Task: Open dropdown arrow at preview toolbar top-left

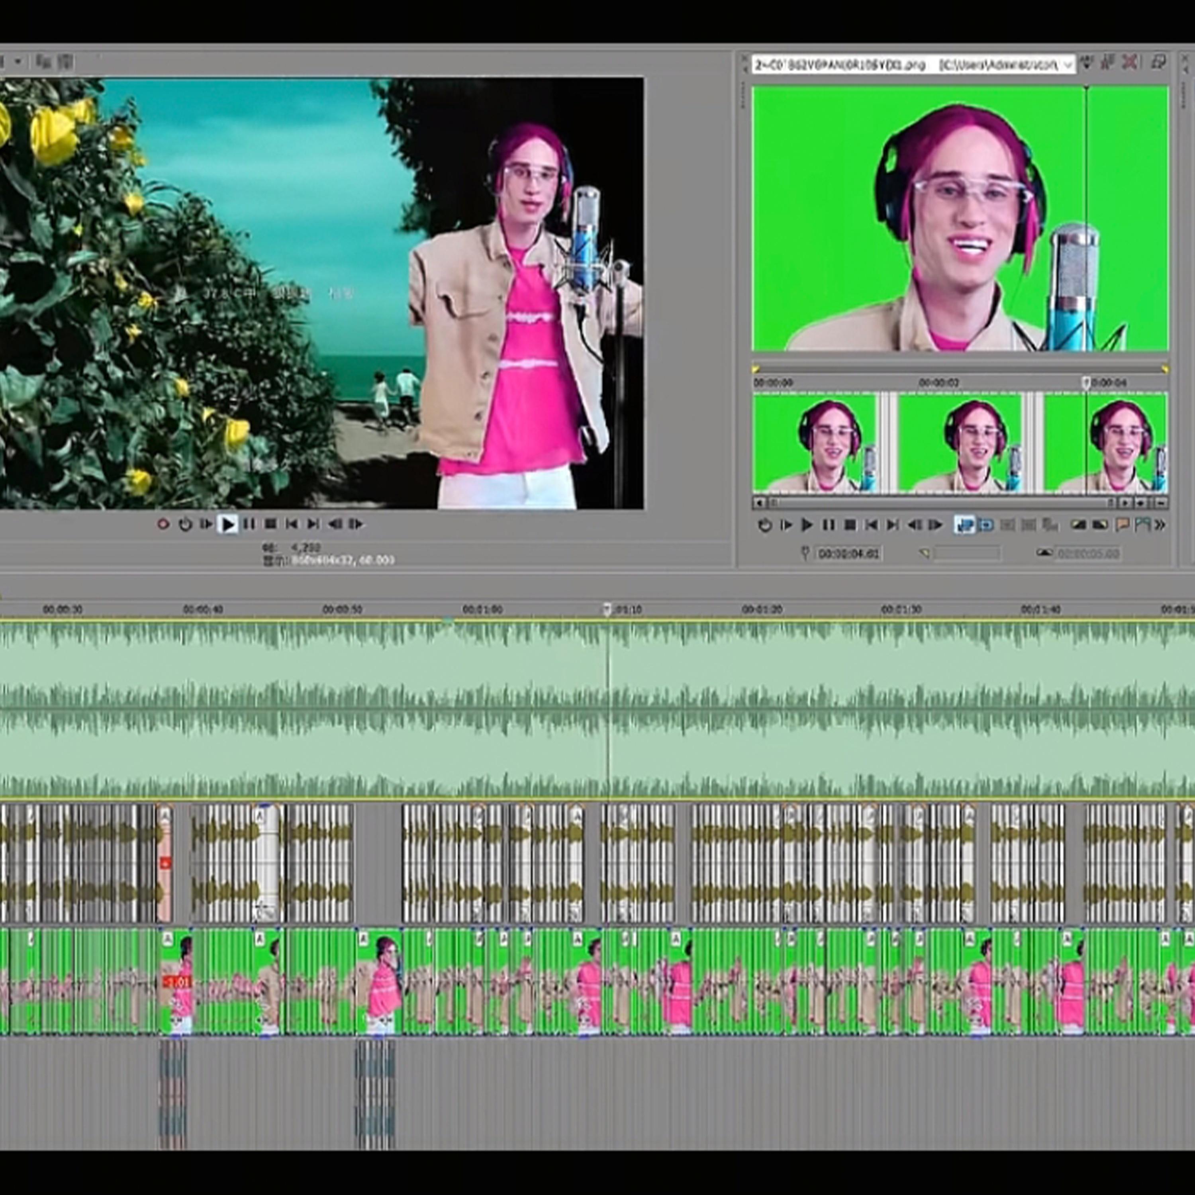Action: click(x=18, y=61)
